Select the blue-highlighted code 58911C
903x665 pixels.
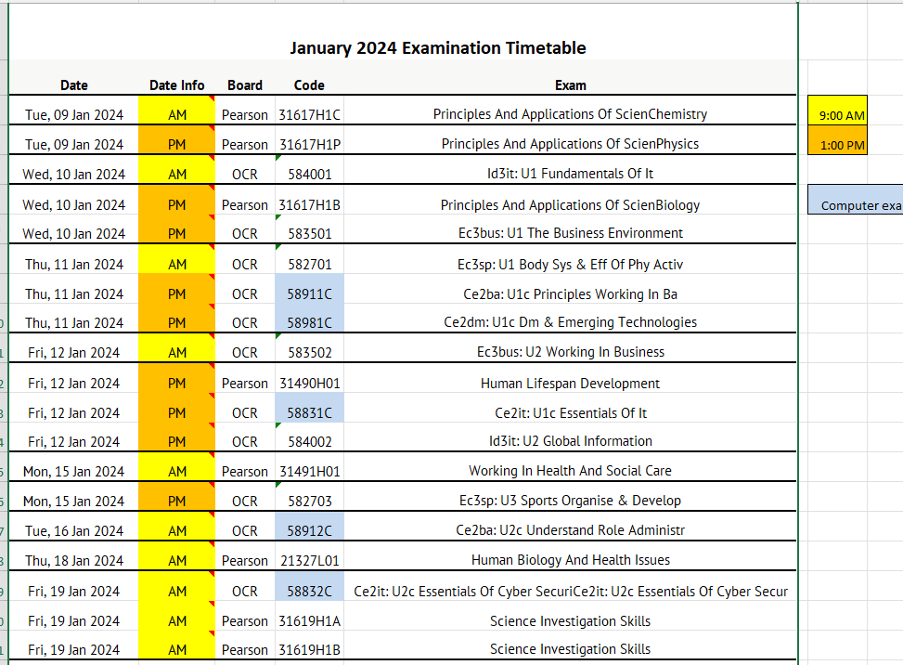point(309,293)
